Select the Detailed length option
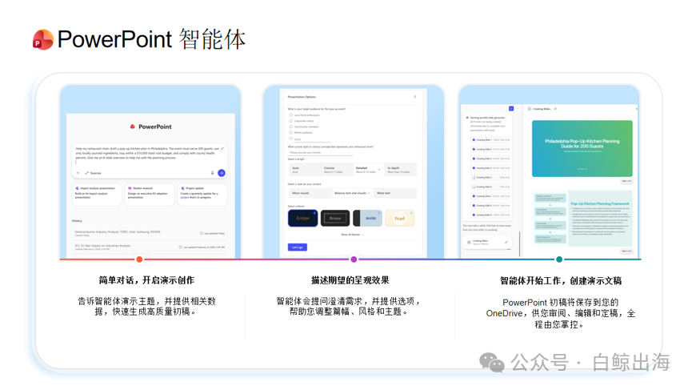Image resolution: width=692 pixels, height=390 pixels. click(369, 170)
